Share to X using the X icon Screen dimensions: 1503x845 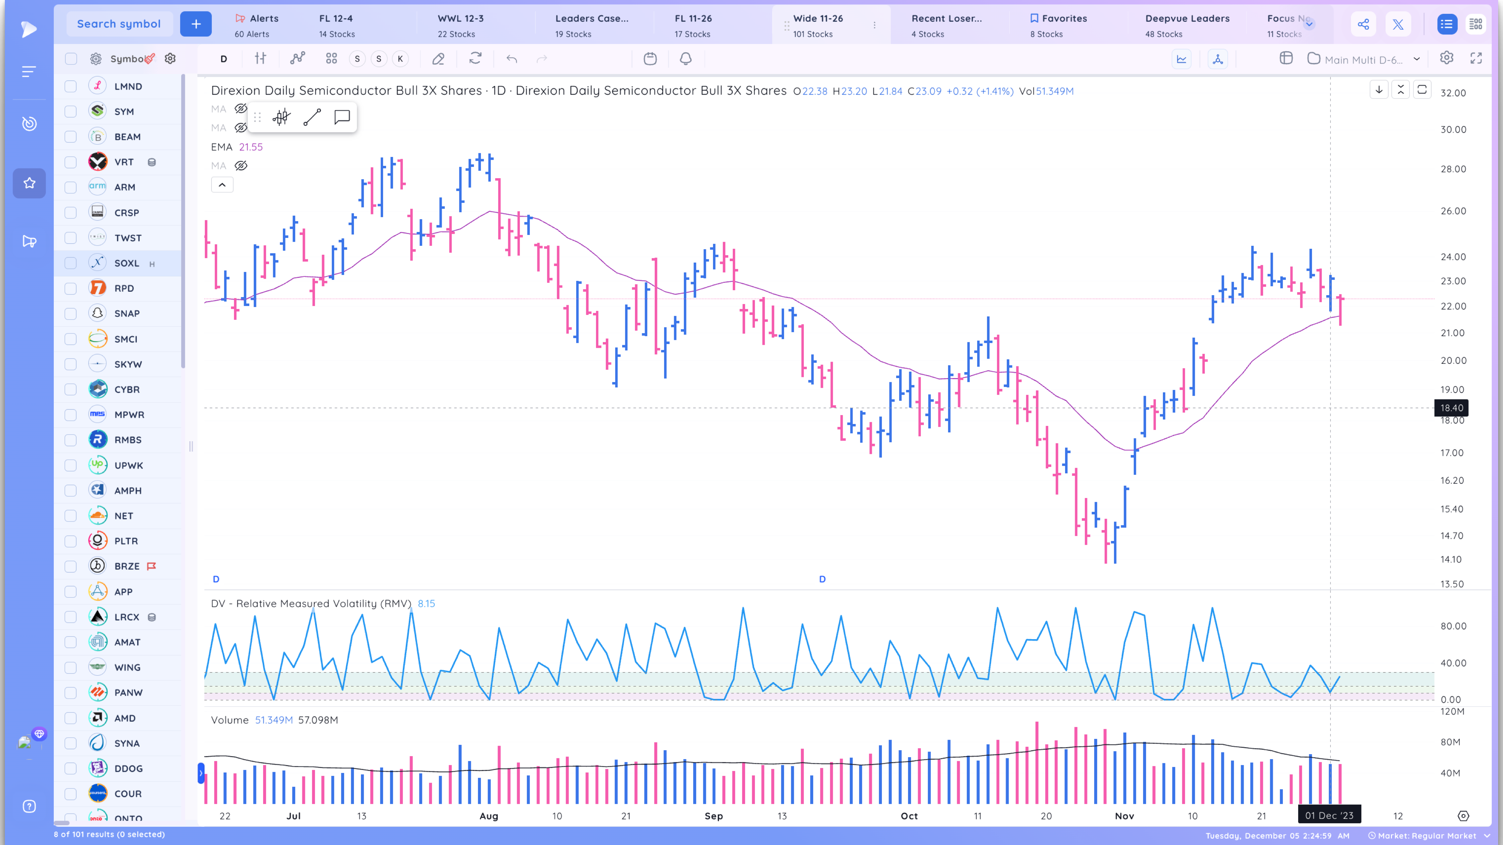[x=1399, y=24]
